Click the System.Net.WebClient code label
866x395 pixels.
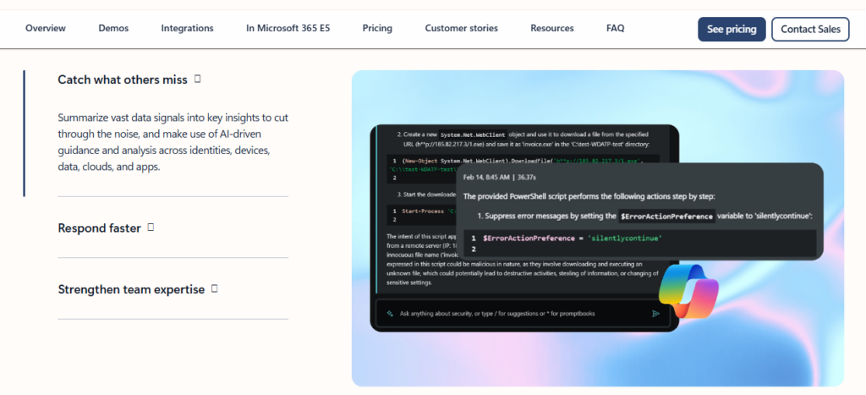[x=473, y=134]
